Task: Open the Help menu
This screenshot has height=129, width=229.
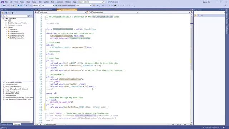Action: click(75, 2)
